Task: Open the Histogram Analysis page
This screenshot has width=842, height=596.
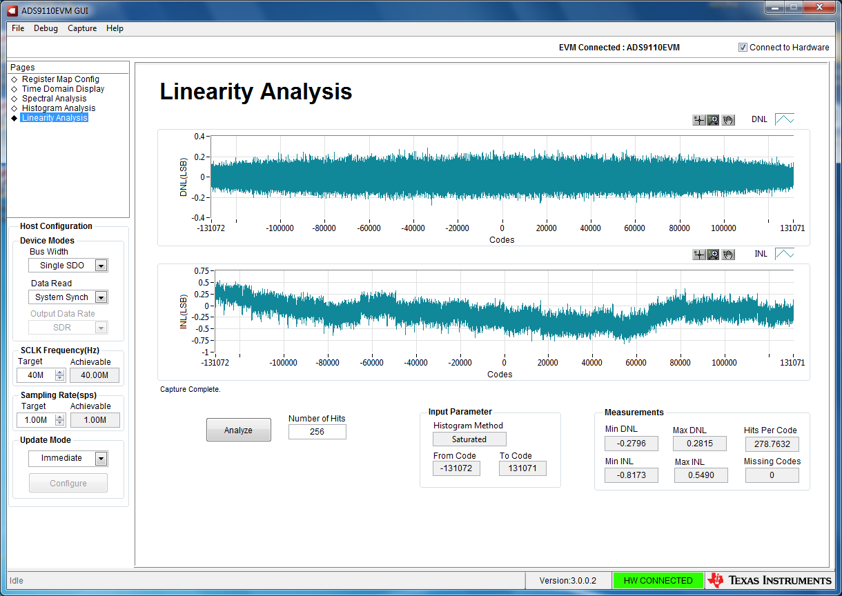Action: click(59, 108)
